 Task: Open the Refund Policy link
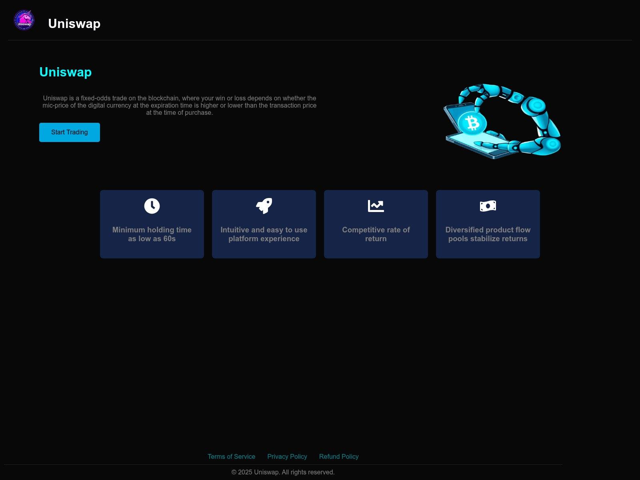pos(339,456)
